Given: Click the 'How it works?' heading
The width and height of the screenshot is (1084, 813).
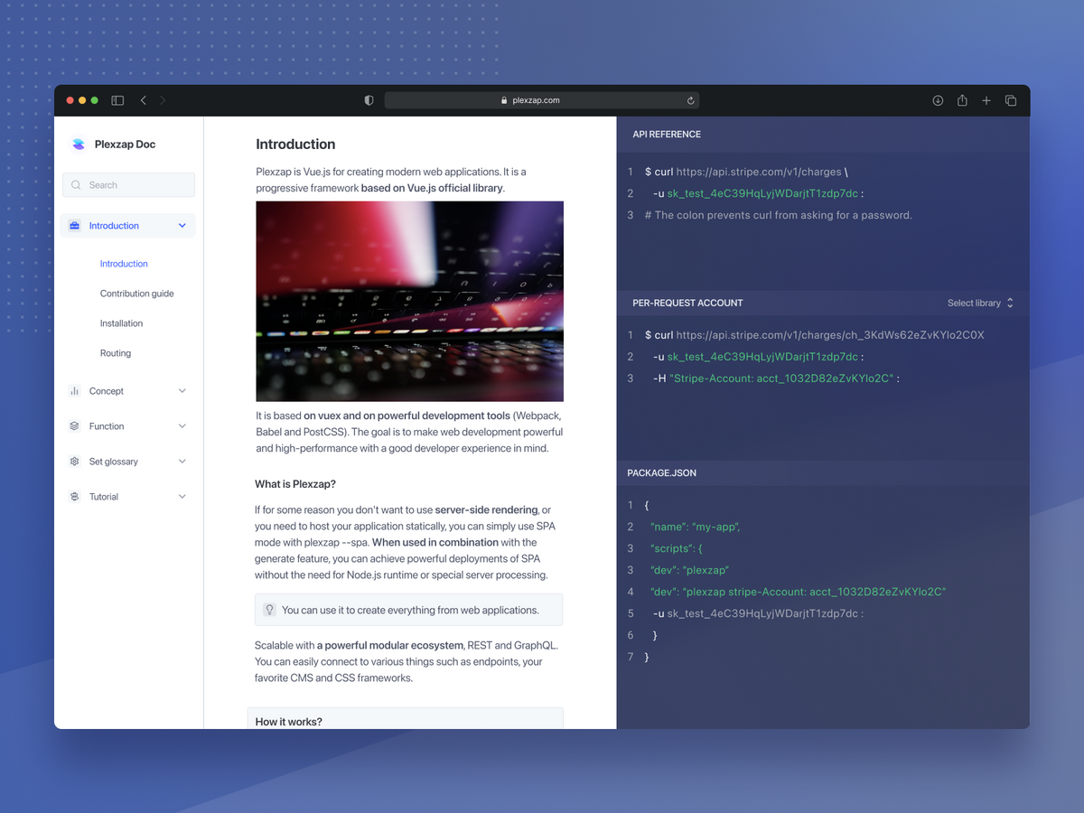Looking at the screenshot, I should 289,722.
